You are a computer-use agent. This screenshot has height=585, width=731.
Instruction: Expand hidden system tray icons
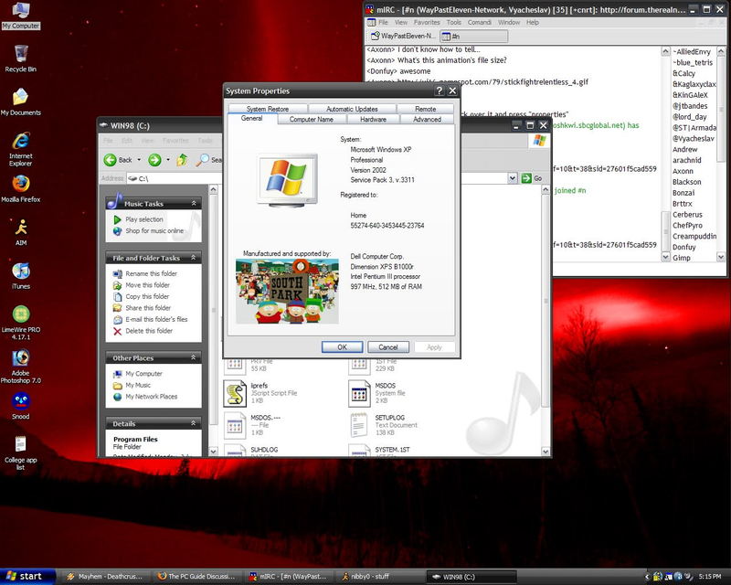[647, 577]
